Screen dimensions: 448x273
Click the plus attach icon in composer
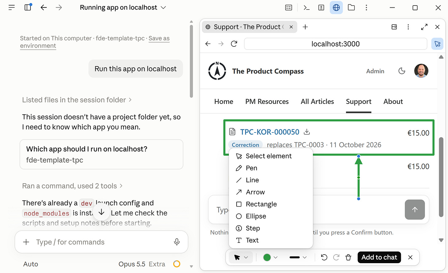pyautogui.click(x=26, y=242)
